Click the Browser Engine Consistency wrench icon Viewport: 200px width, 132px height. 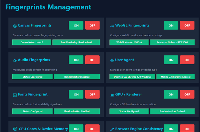pos(112,130)
